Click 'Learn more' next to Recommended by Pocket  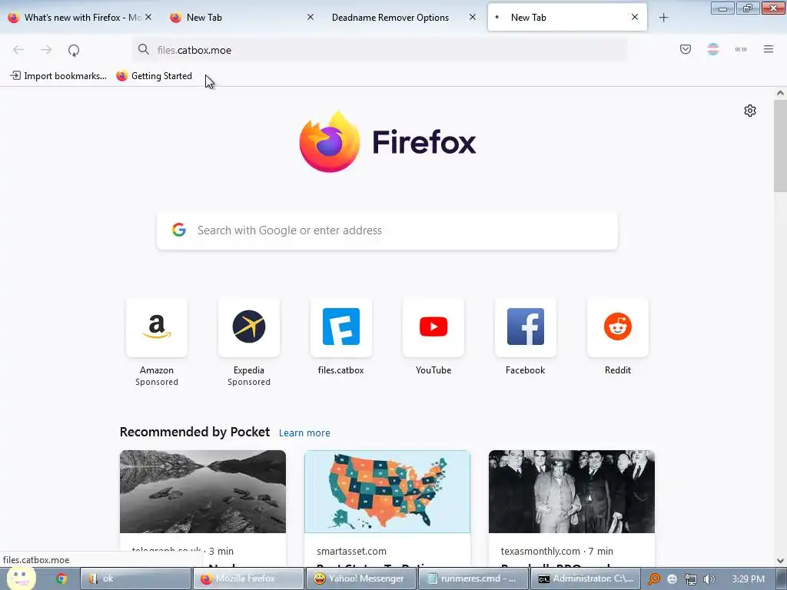point(304,433)
